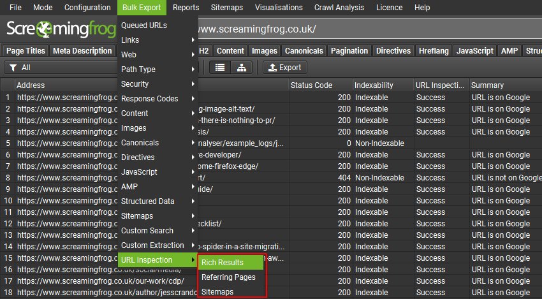Expand the Content submenu
This screenshot has height=299, width=542.
(157, 113)
